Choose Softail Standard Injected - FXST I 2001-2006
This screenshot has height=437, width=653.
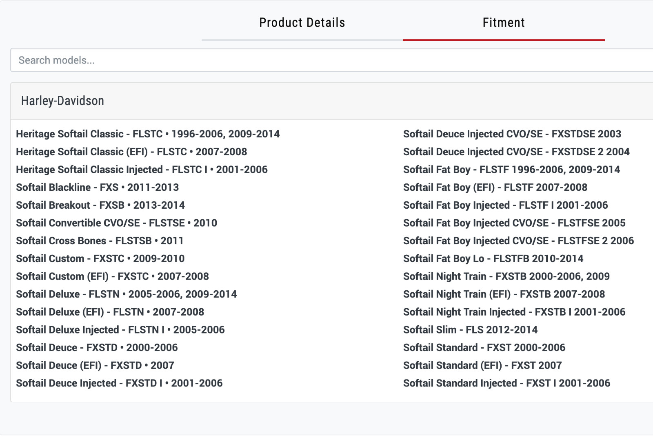coord(506,383)
